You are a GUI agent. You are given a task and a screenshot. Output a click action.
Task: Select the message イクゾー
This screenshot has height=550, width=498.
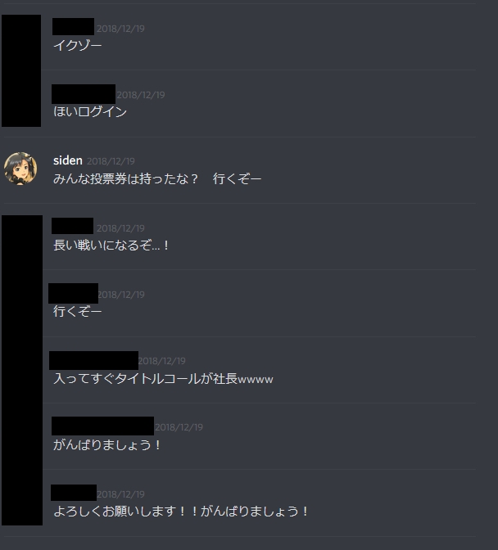pos(78,45)
